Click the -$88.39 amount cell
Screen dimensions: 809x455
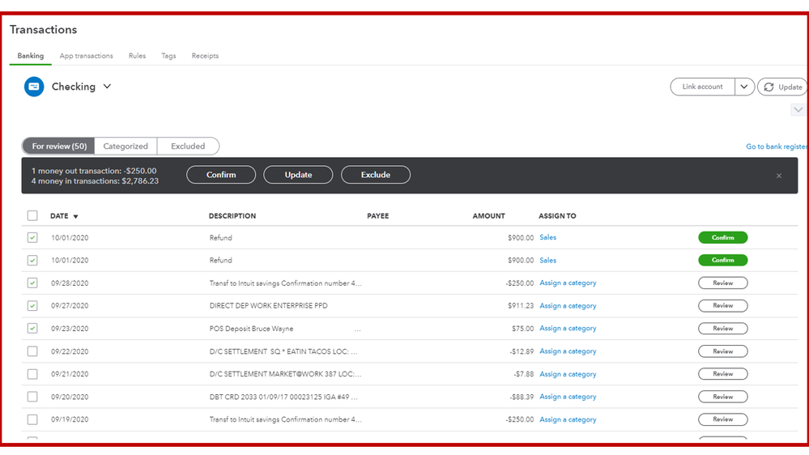pyautogui.click(x=520, y=397)
